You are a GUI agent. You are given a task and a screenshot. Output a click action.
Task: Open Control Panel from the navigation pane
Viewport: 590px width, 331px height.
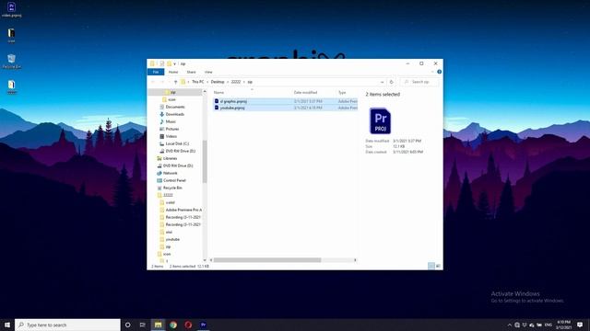click(x=174, y=180)
